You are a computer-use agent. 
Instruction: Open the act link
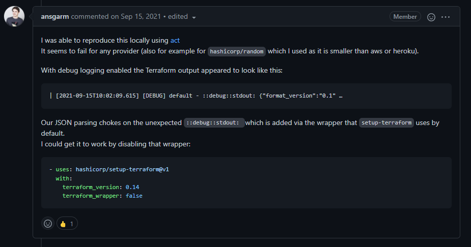pos(175,41)
